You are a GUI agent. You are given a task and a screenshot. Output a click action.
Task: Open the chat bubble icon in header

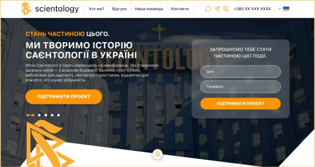click(x=208, y=9)
